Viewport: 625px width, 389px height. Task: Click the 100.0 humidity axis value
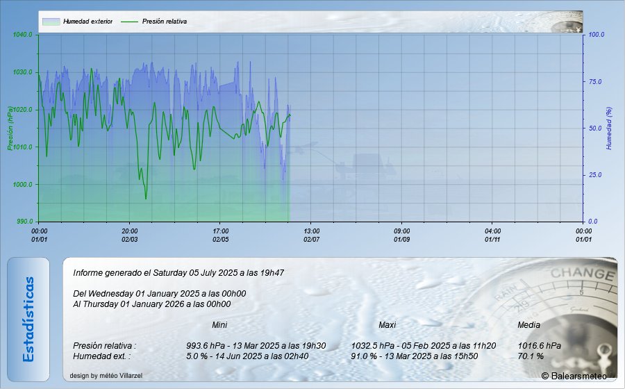(x=597, y=35)
